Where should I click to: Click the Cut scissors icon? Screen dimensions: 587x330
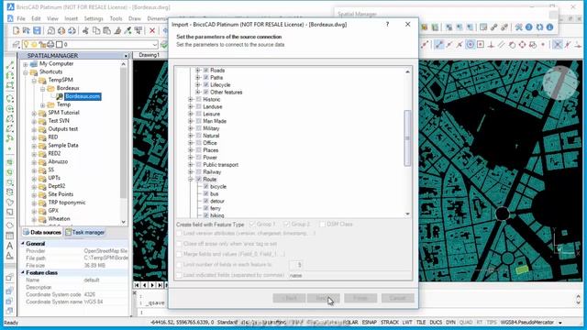point(85,30)
